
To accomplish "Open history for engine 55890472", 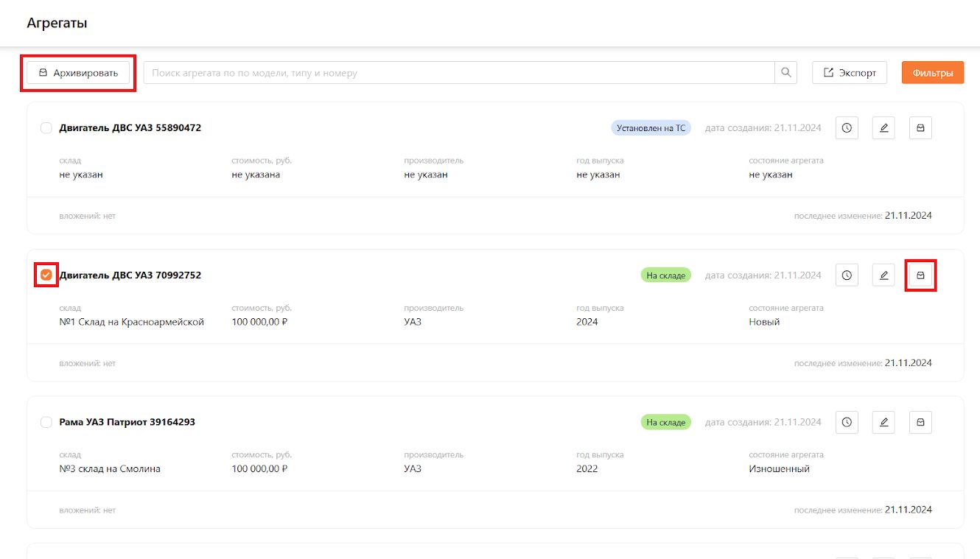I will [x=847, y=128].
